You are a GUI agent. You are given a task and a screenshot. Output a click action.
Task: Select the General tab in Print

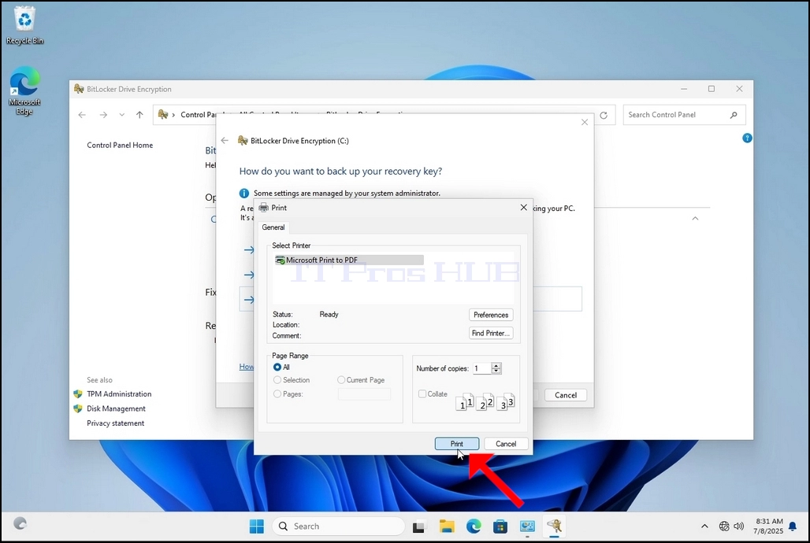[x=273, y=227]
